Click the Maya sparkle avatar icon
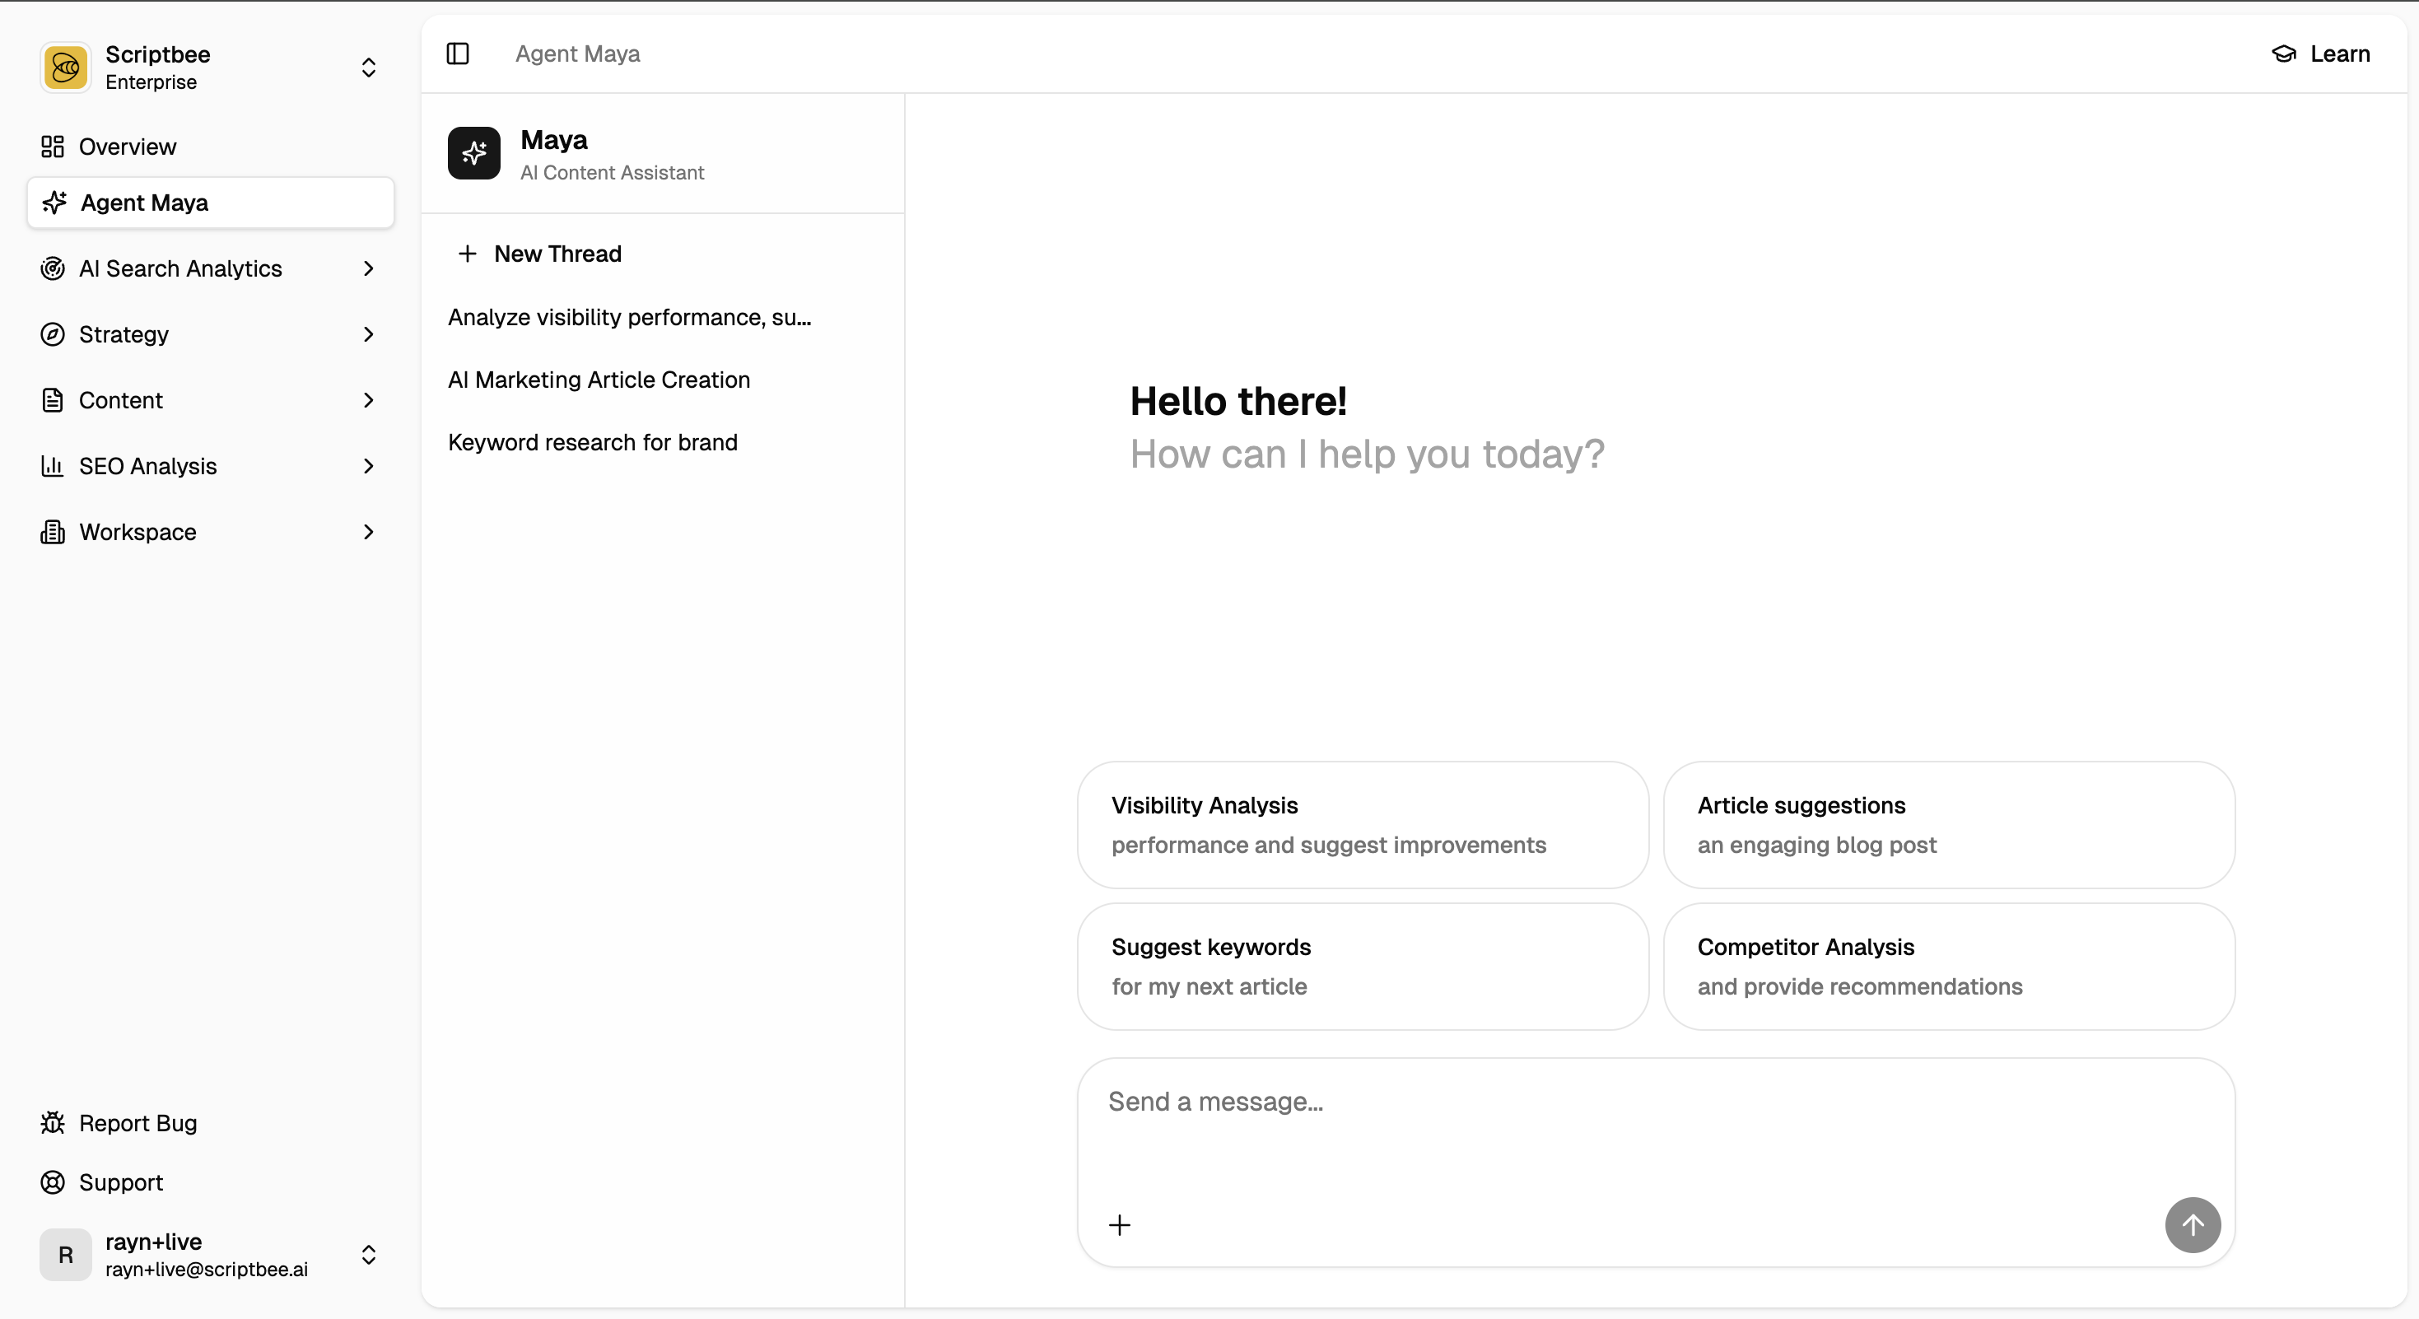This screenshot has width=2419, height=1319. (473, 153)
